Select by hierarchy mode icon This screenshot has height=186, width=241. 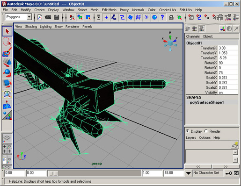[x=72, y=17]
